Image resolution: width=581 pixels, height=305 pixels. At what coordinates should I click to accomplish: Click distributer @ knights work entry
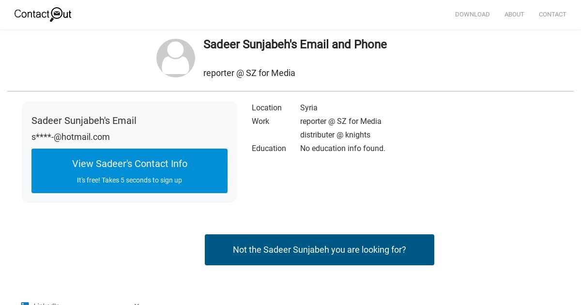point(335,135)
